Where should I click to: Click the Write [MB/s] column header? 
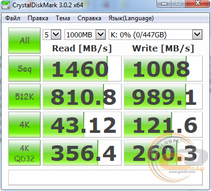163,48
